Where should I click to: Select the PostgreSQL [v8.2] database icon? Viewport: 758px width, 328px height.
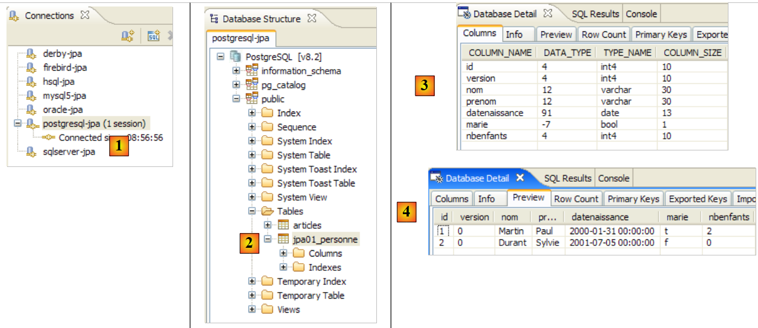(x=236, y=57)
